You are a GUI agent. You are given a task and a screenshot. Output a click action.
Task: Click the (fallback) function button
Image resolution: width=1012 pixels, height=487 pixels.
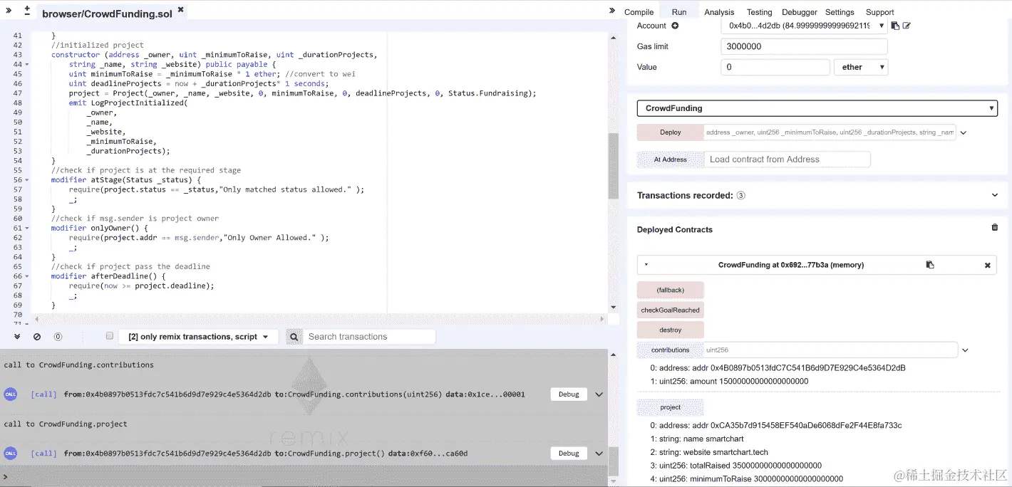pyautogui.click(x=670, y=290)
